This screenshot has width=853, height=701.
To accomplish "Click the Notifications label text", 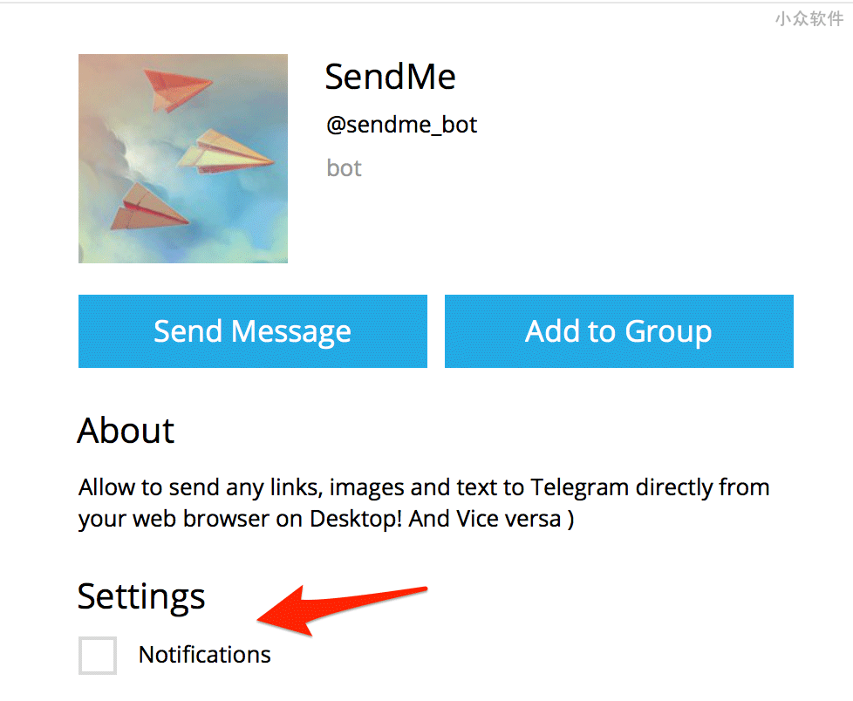I will pyautogui.click(x=205, y=654).
